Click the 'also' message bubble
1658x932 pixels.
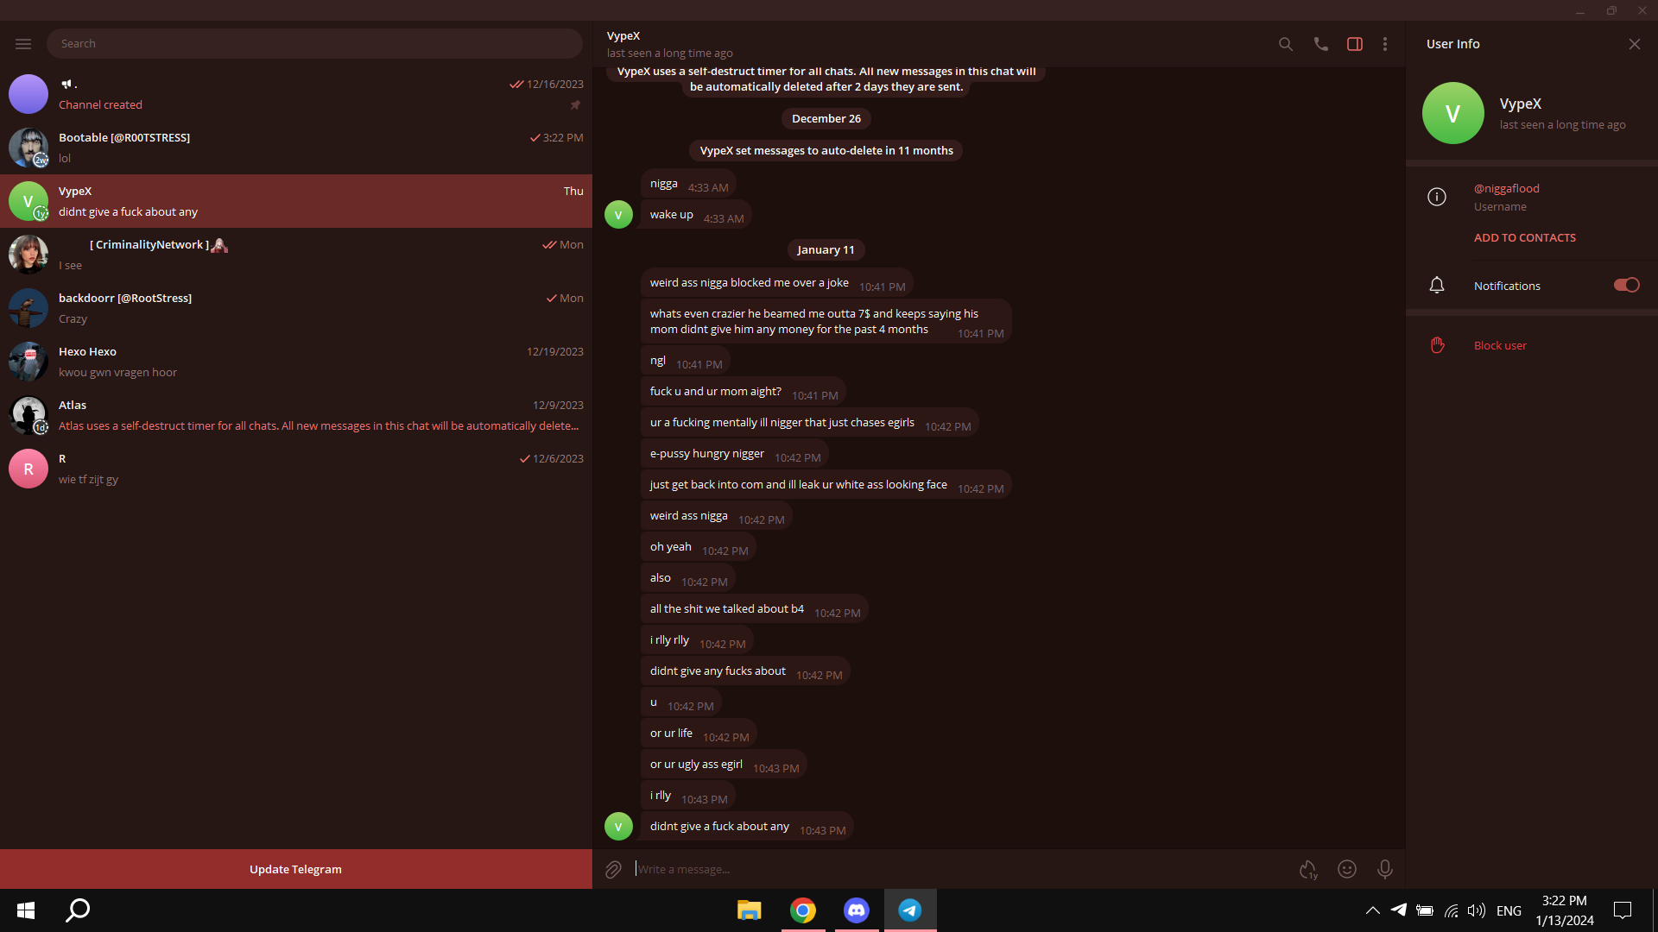tap(688, 578)
